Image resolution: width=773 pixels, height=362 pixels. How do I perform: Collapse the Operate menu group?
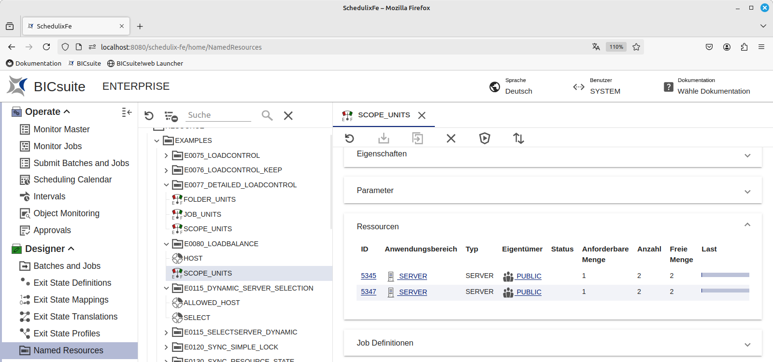67,111
